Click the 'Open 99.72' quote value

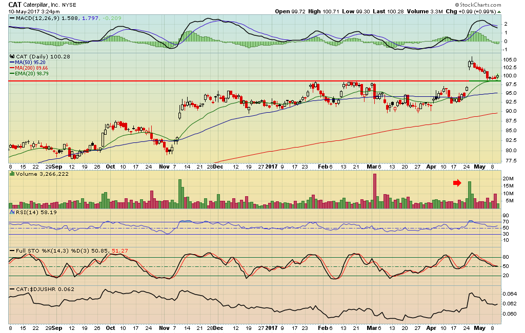290,11
